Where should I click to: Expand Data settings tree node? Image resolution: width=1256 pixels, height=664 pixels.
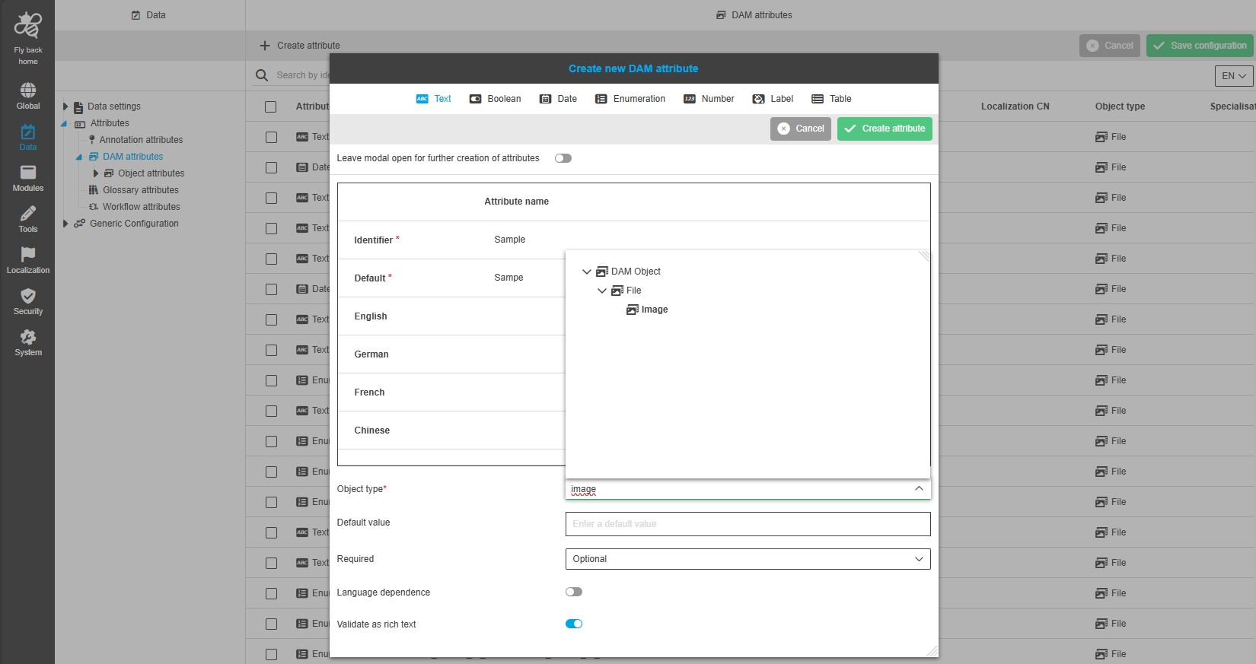[65, 106]
